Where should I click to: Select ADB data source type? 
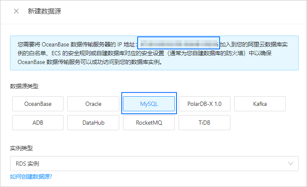[x=38, y=123]
